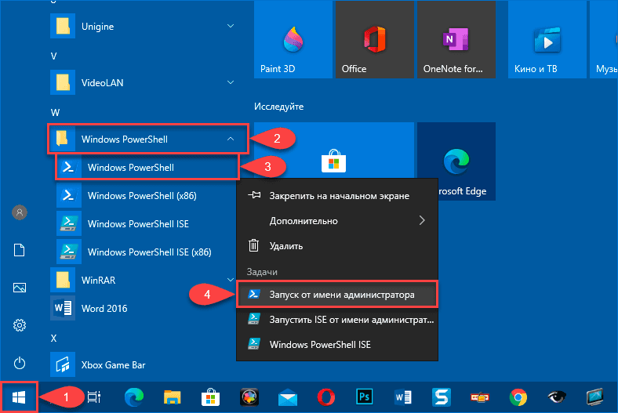Open the Кино и ТВ tile

tap(547, 39)
